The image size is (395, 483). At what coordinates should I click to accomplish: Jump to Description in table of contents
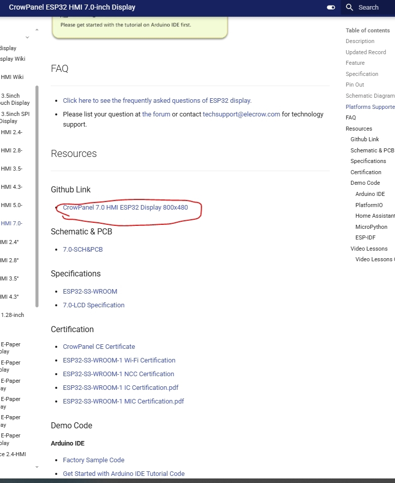click(x=360, y=41)
